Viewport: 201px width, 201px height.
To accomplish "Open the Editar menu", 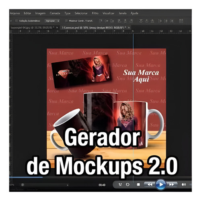I will (27, 13).
